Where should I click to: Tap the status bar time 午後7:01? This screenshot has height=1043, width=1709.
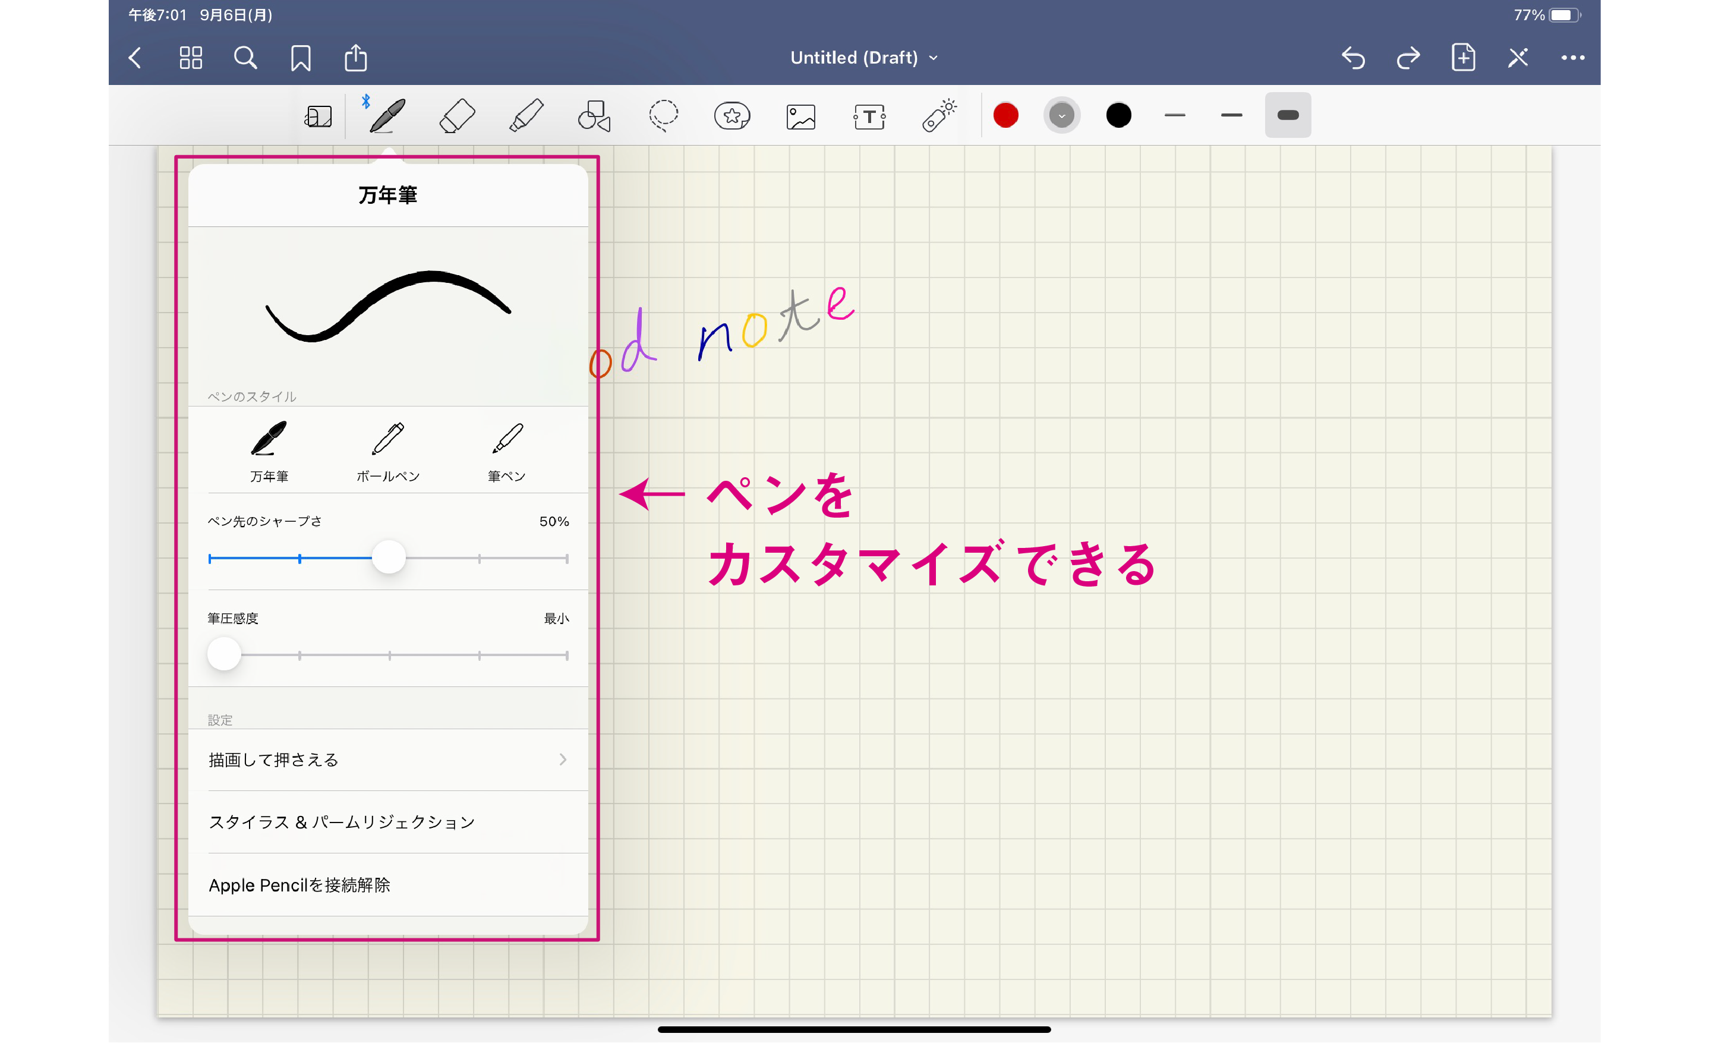click(x=157, y=15)
